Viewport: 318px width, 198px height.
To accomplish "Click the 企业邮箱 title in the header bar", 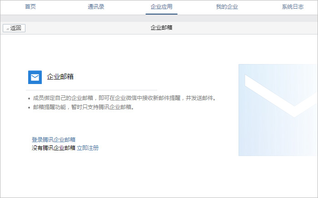I will (x=161, y=28).
